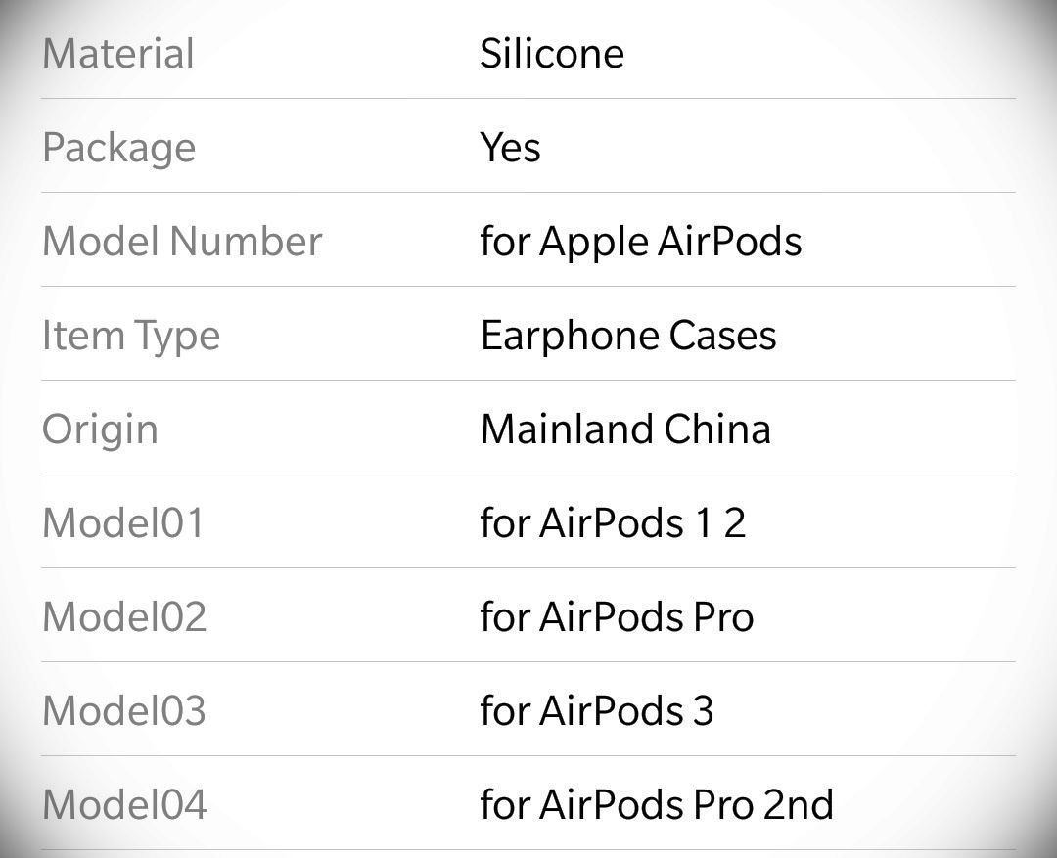Select the 'for AirPods 3' value
The height and width of the screenshot is (858, 1057).
point(597,710)
